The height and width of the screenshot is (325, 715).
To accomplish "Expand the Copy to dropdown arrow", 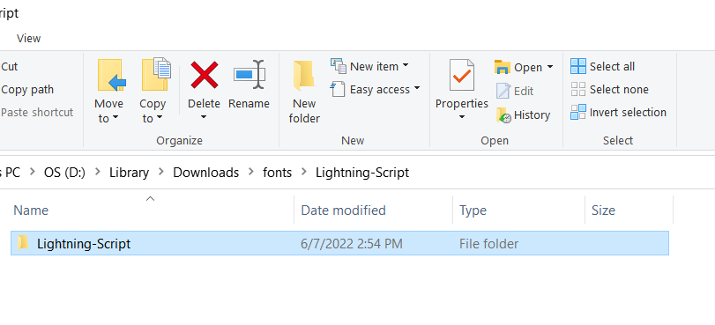I will click(160, 118).
